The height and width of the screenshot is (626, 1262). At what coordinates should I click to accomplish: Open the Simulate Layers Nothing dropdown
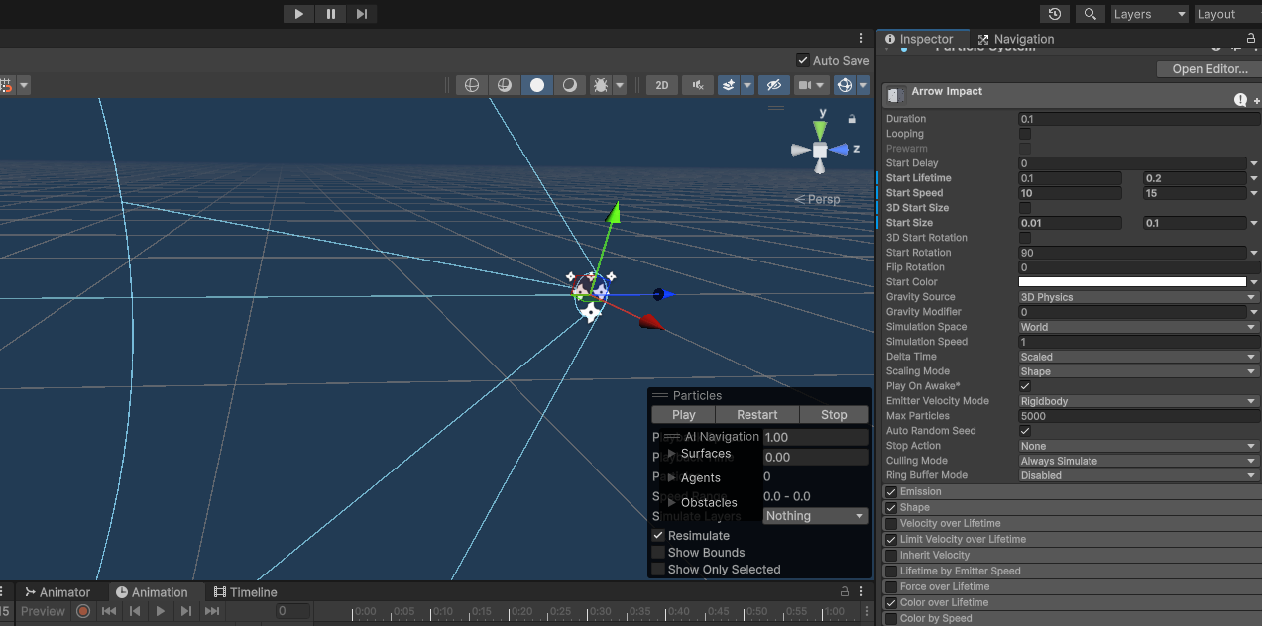pyautogui.click(x=816, y=516)
